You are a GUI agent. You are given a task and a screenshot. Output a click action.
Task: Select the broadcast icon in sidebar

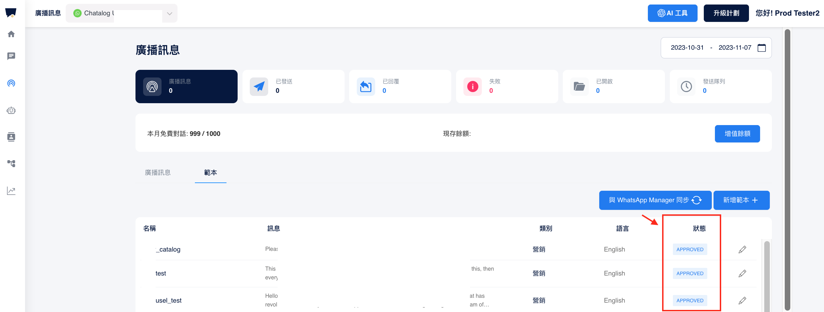(11, 83)
